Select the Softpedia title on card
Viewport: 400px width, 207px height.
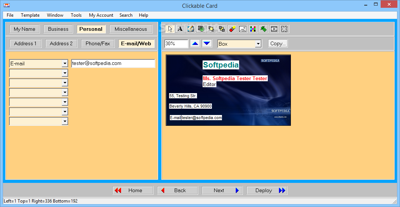point(220,65)
